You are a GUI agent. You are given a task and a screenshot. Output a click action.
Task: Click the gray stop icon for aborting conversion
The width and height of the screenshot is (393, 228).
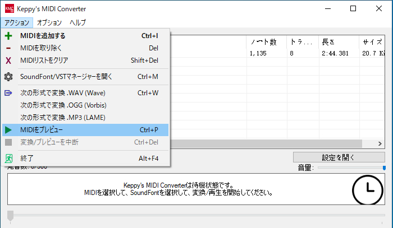tap(8, 142)
